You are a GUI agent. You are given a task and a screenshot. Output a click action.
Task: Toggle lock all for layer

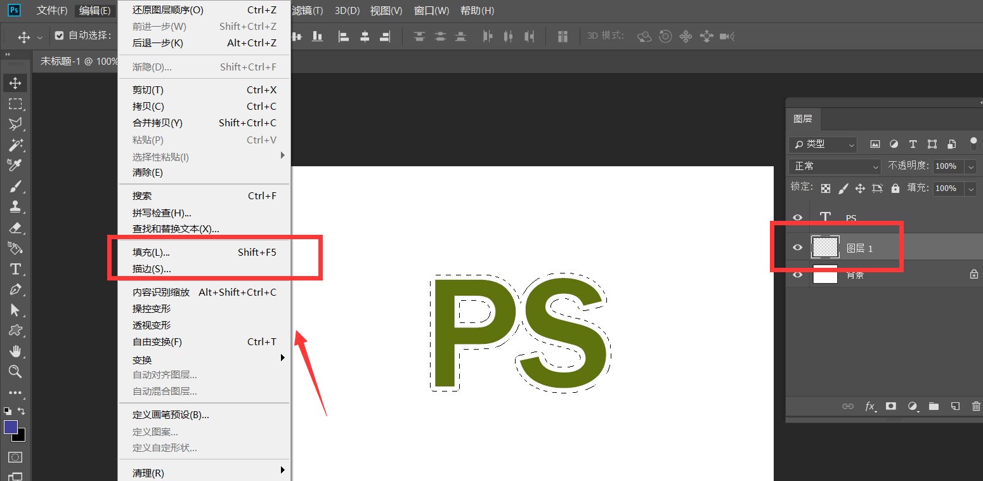[895, 188]
